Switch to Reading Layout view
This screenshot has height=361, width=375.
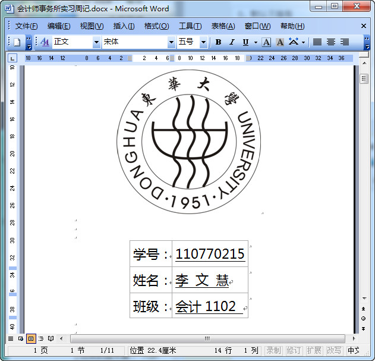(51, 338)
